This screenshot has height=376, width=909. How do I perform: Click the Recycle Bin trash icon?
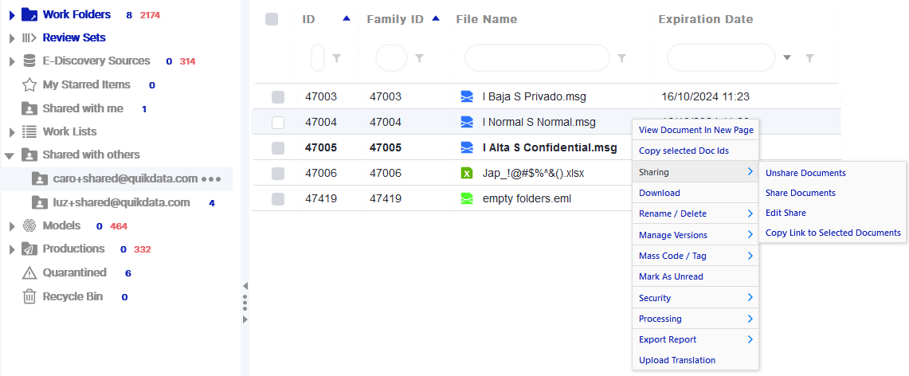coord(29,296)
